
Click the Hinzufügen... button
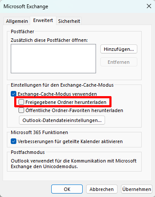click(x=119, y=49)
